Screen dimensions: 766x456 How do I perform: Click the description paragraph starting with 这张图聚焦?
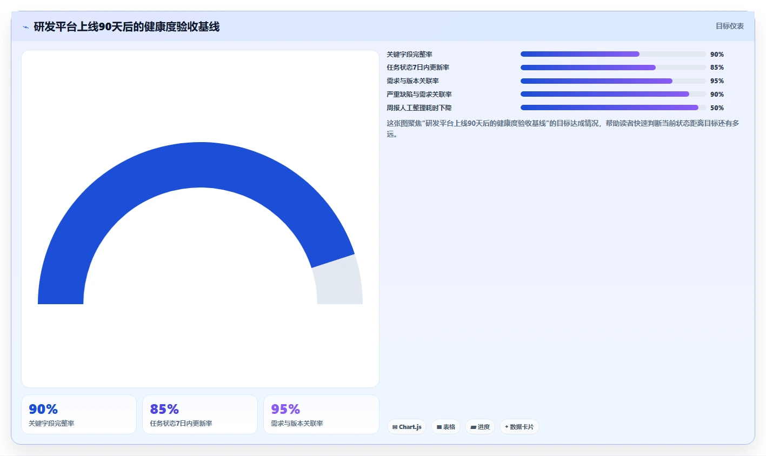click(x=563, y=129)
